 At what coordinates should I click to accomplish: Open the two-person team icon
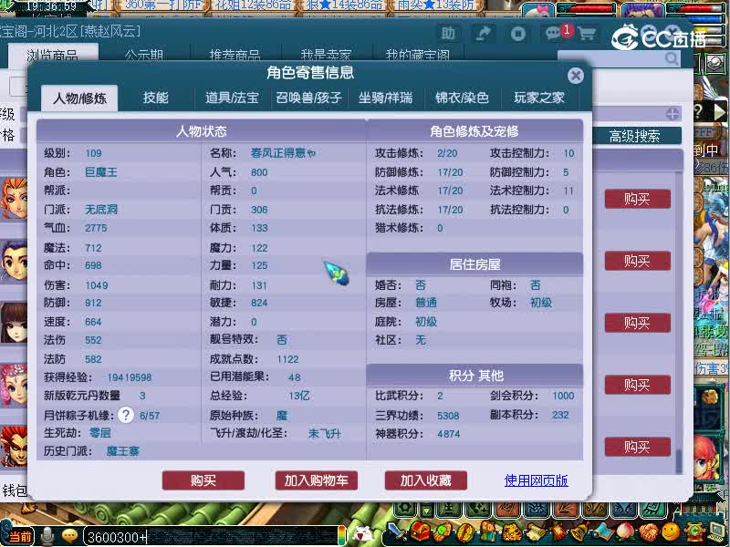(x=488, y=532)
